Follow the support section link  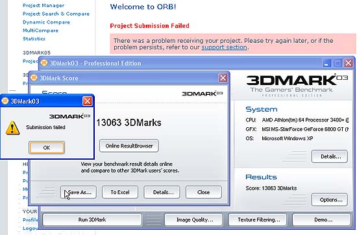pos(224,47)
